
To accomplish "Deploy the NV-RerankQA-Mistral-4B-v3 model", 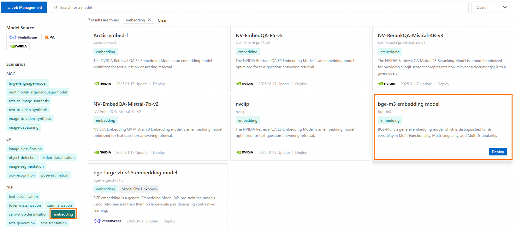I will [x=443, y=84].
